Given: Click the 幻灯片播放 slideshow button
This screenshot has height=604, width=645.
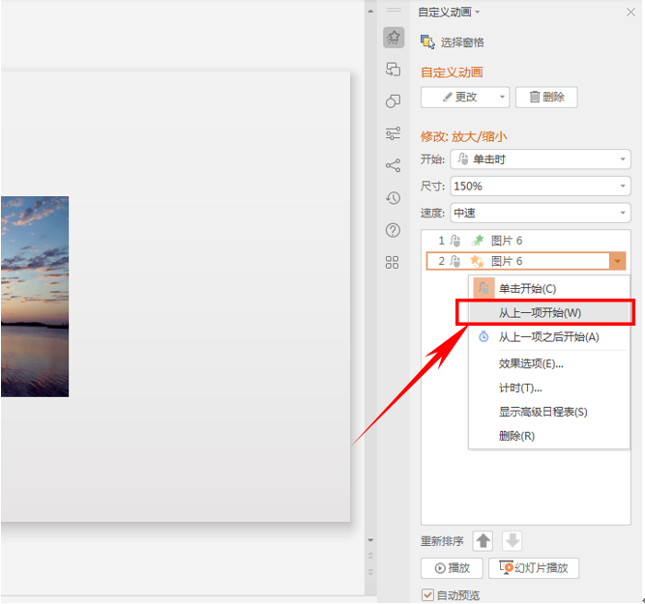Looking at the screenshot, I should click(534, 568).
